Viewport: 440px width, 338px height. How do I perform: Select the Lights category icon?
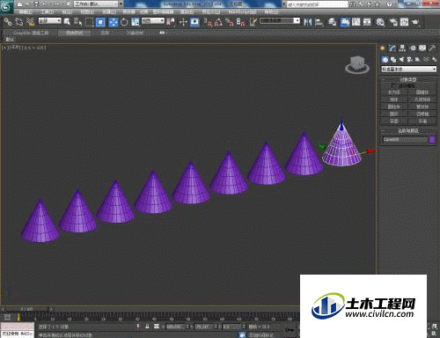click(401, 60)
